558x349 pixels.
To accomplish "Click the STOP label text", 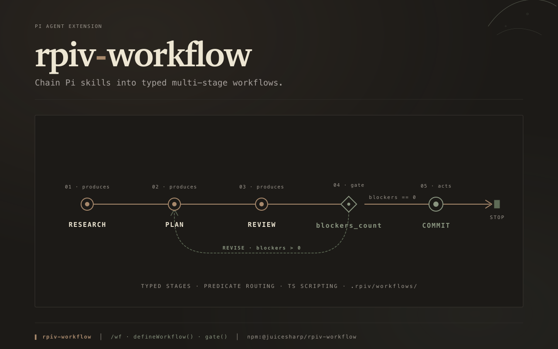I will pos(497,217).
